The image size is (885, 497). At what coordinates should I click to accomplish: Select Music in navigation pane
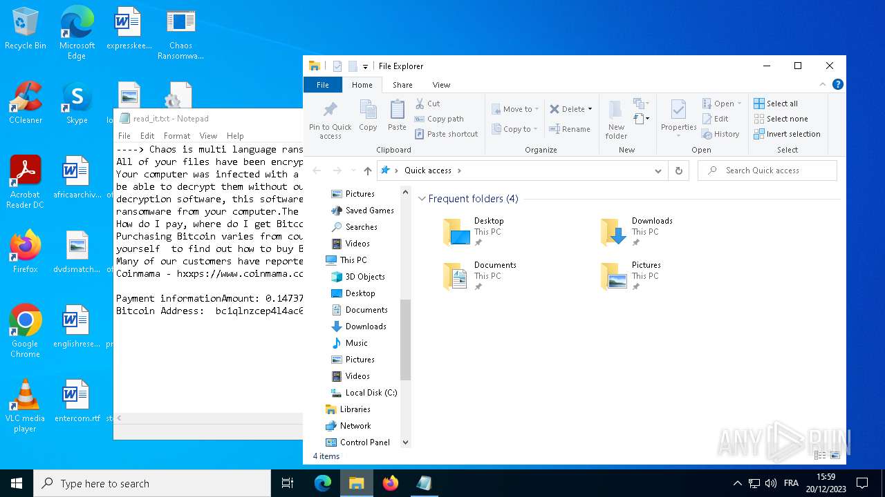pyautogui.click(x=349, y=343)
